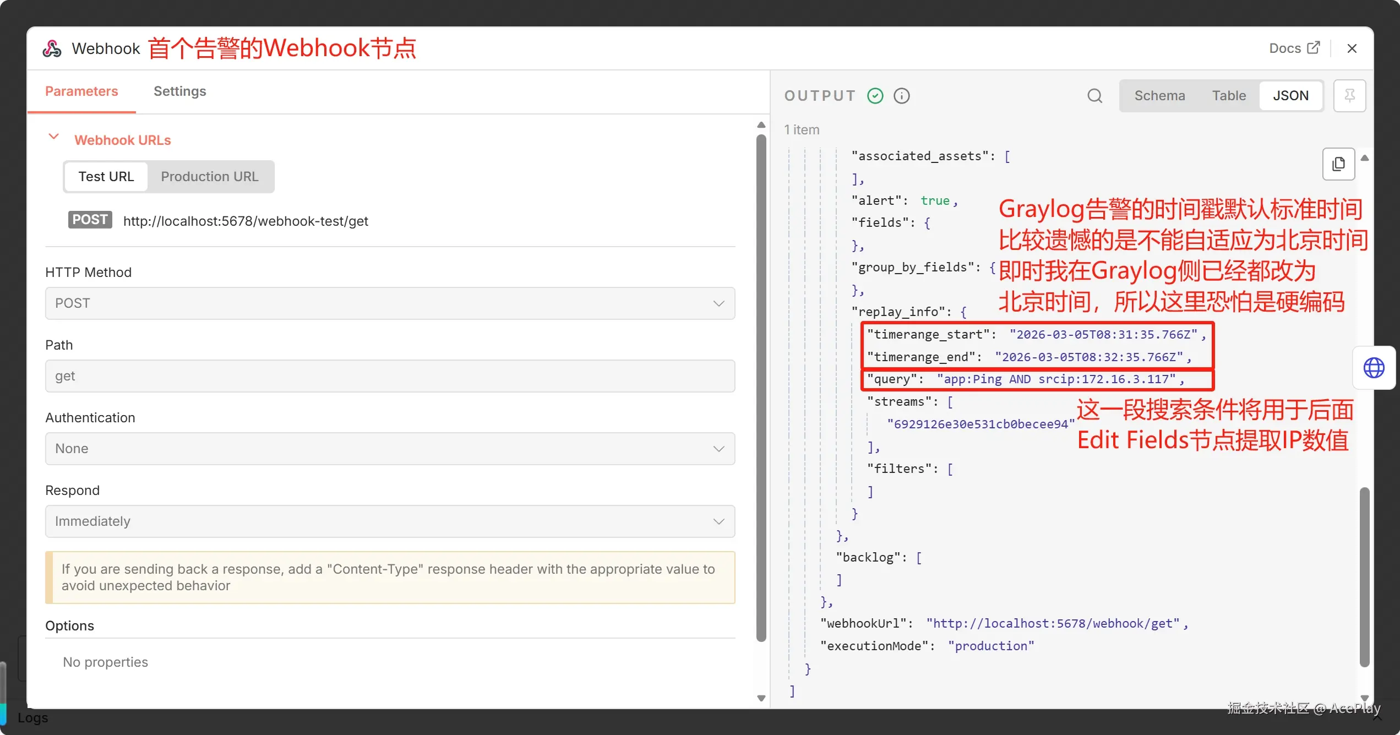Click the Webhook node icon in header

coord(52,48)
